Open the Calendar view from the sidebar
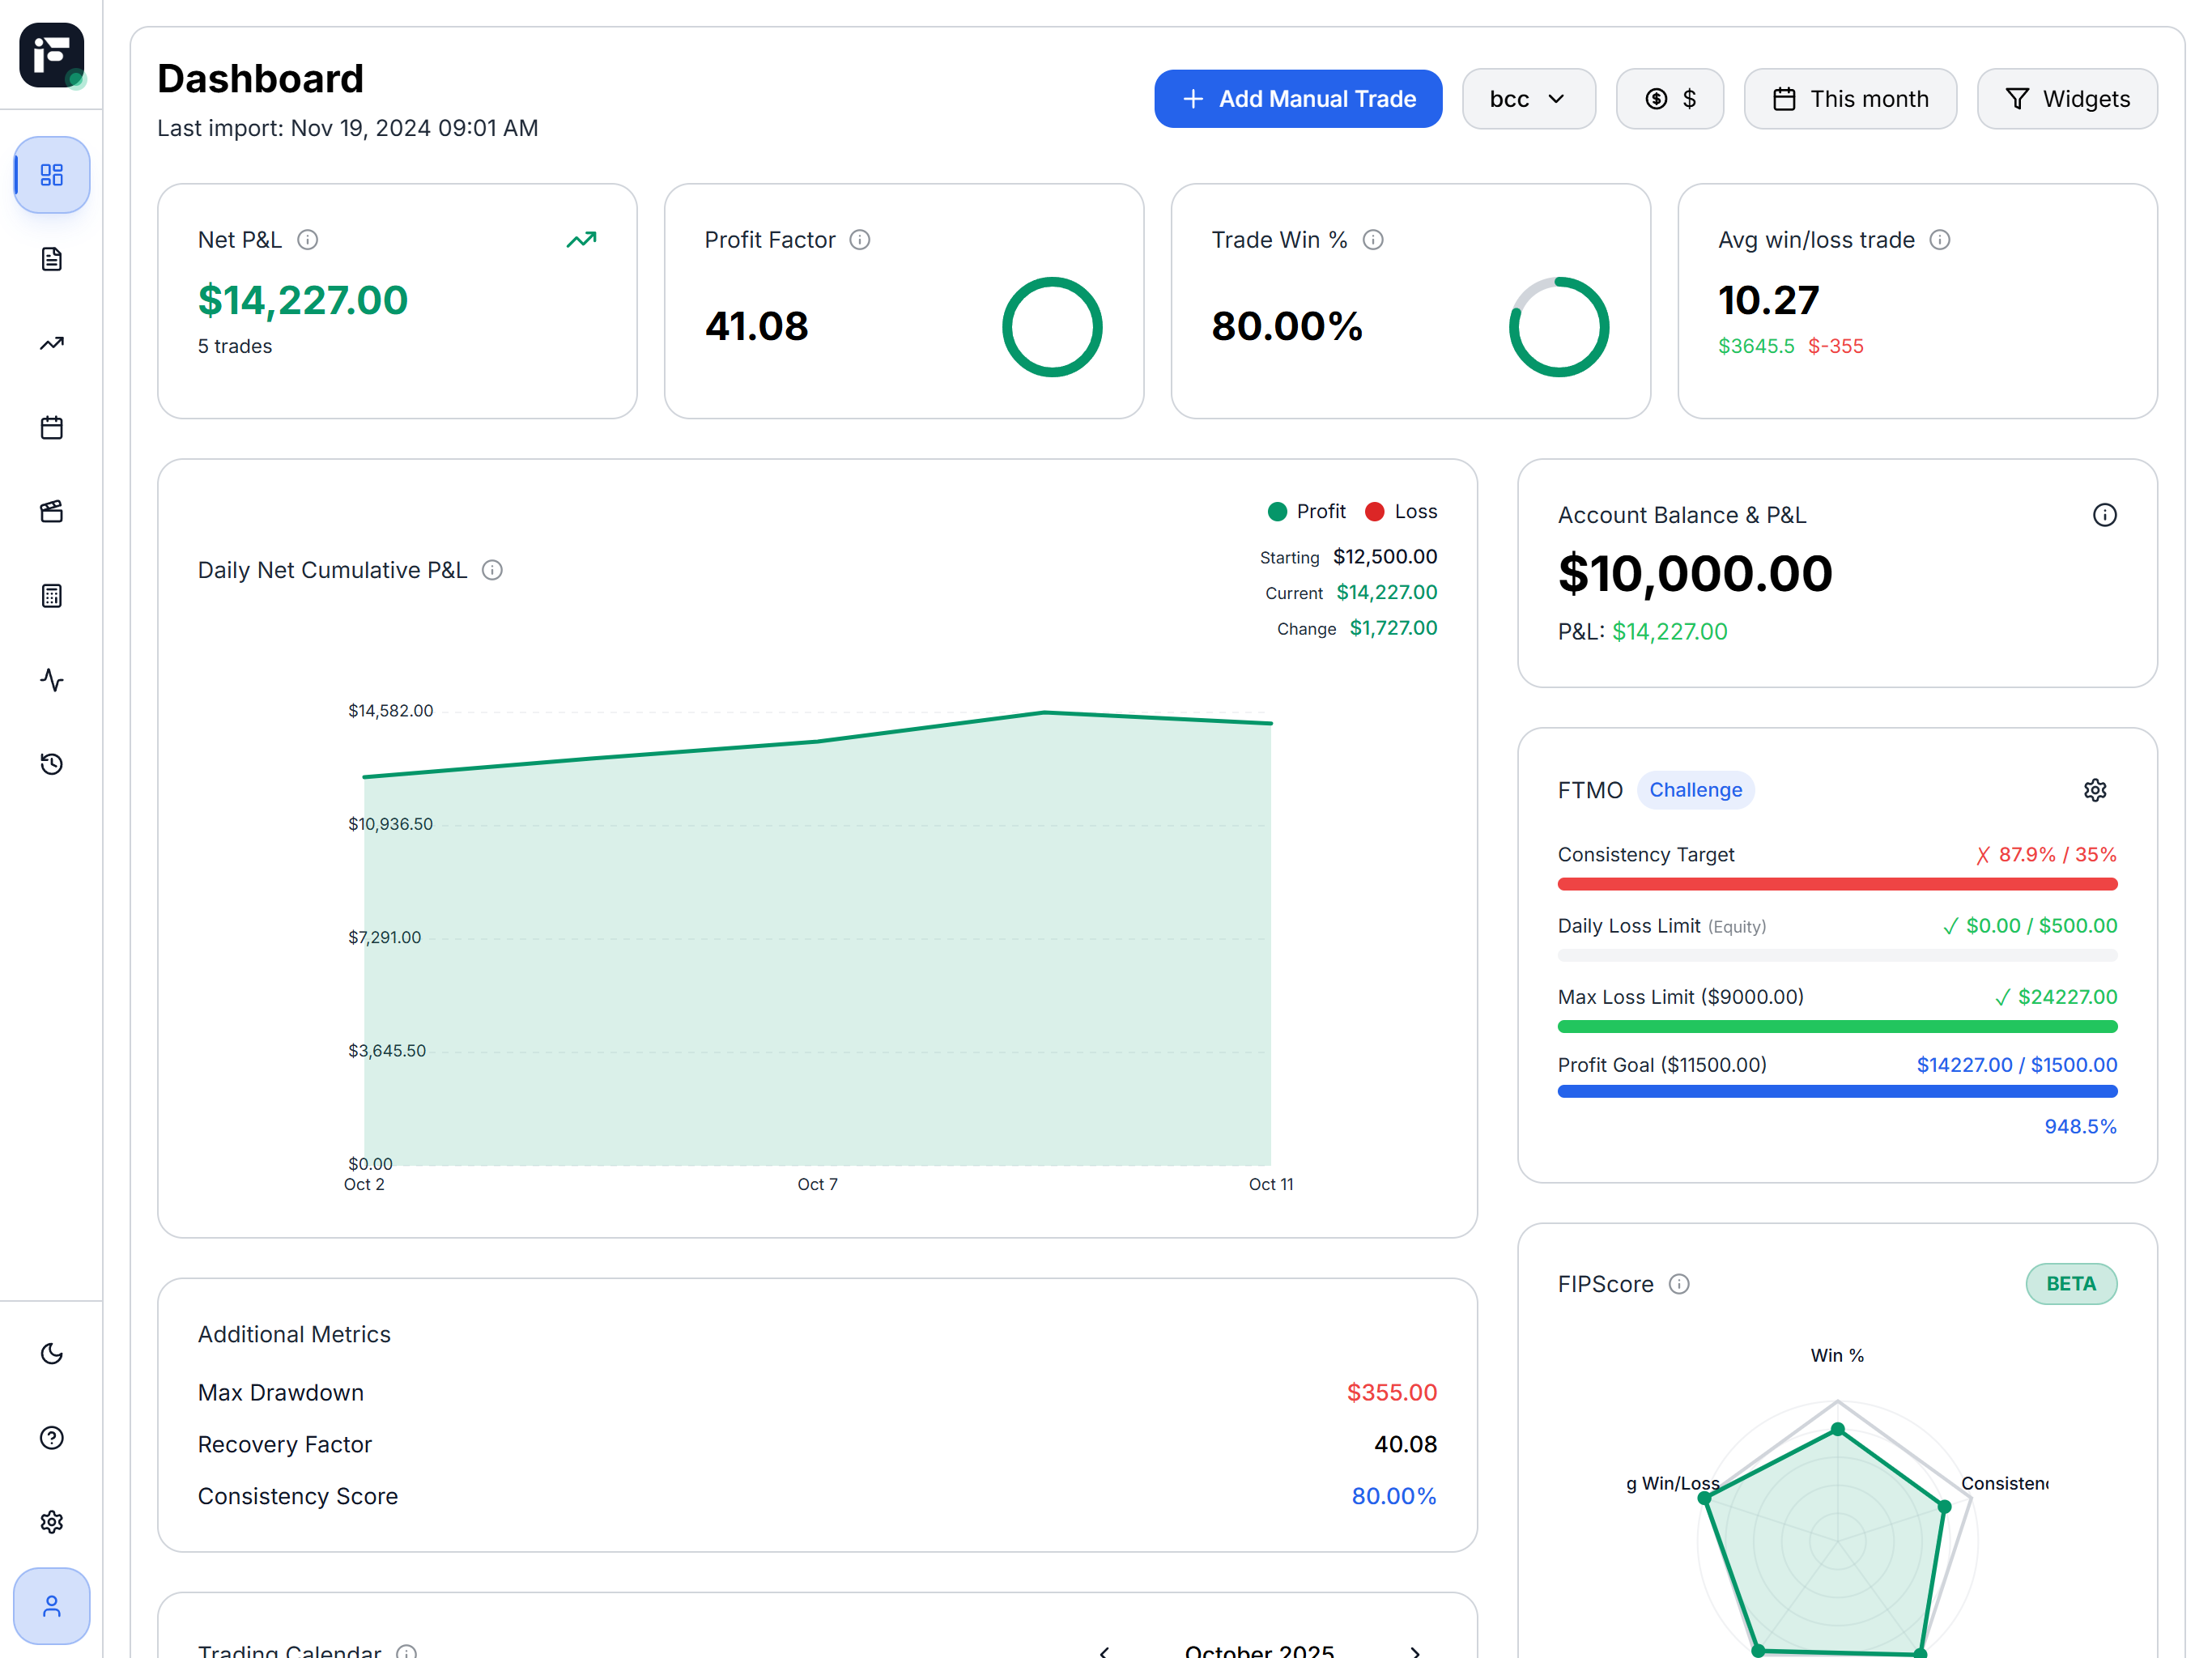Viewport: 2212px width, 1658px height. [x=51, y=427]
